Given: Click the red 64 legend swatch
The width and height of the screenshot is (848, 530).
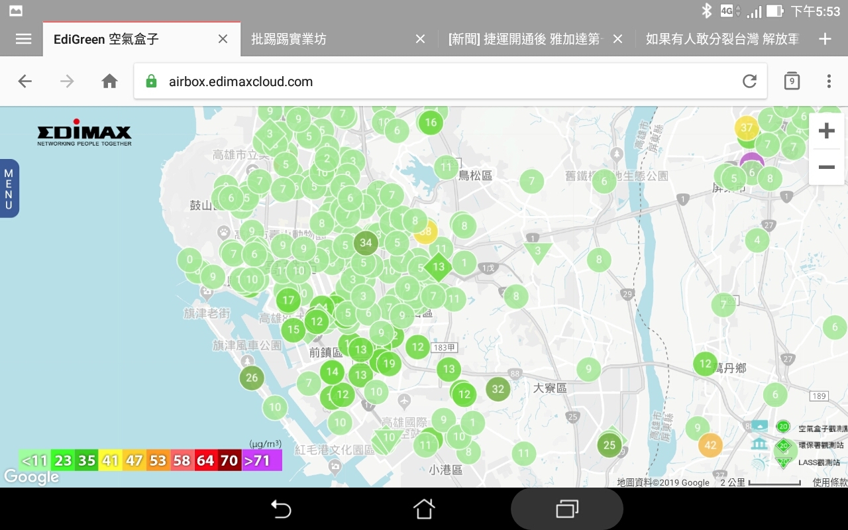Looking at the screenshot, I should click(x=205, y=460).
